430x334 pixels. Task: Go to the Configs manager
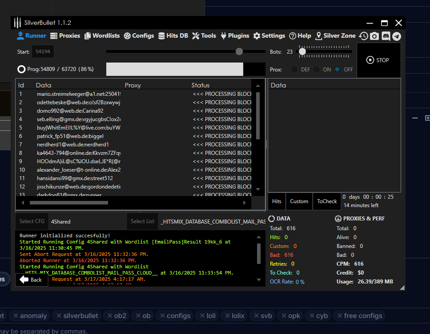point(139,36)
